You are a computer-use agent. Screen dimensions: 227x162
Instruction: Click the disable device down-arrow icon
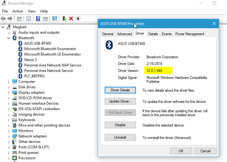click(x=78, y=19)
